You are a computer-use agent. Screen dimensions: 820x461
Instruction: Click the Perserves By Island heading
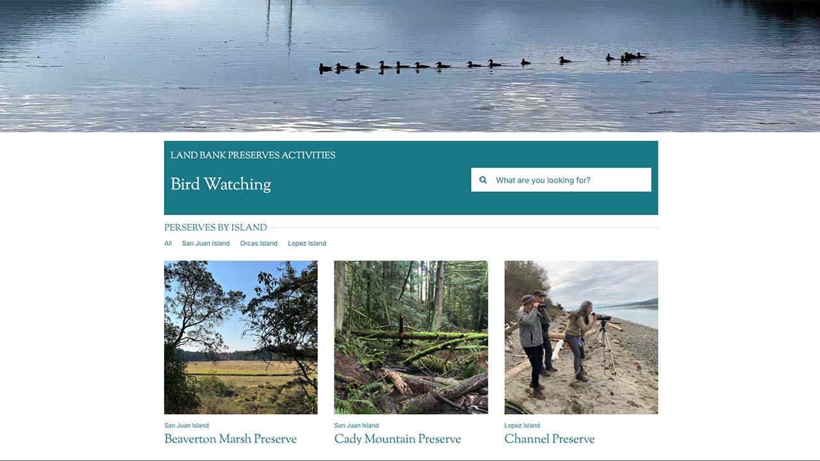point(215,227)
